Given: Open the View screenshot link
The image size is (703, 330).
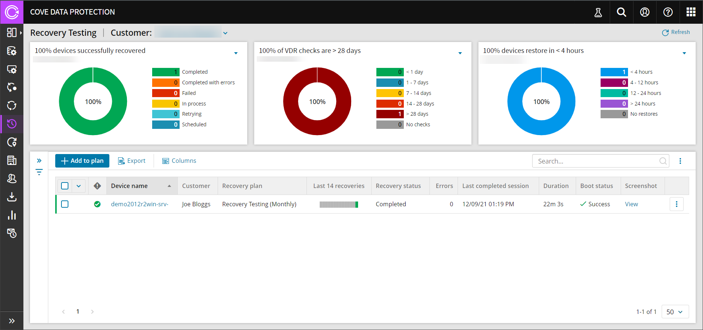Looking at the screenshot, I should [x=631, y=204].
